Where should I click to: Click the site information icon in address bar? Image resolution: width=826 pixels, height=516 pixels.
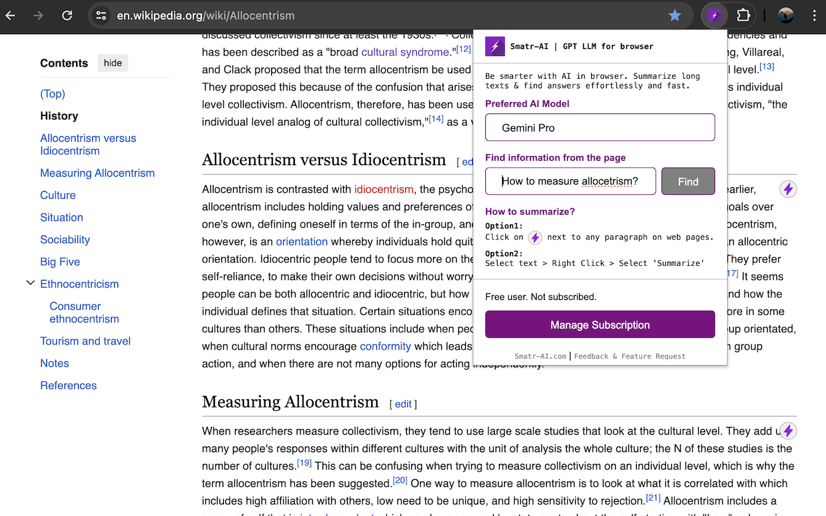coord(101,15)
